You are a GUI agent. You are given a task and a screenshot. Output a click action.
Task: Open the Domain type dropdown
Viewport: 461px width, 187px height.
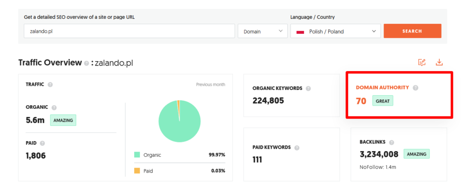(262, 31)
